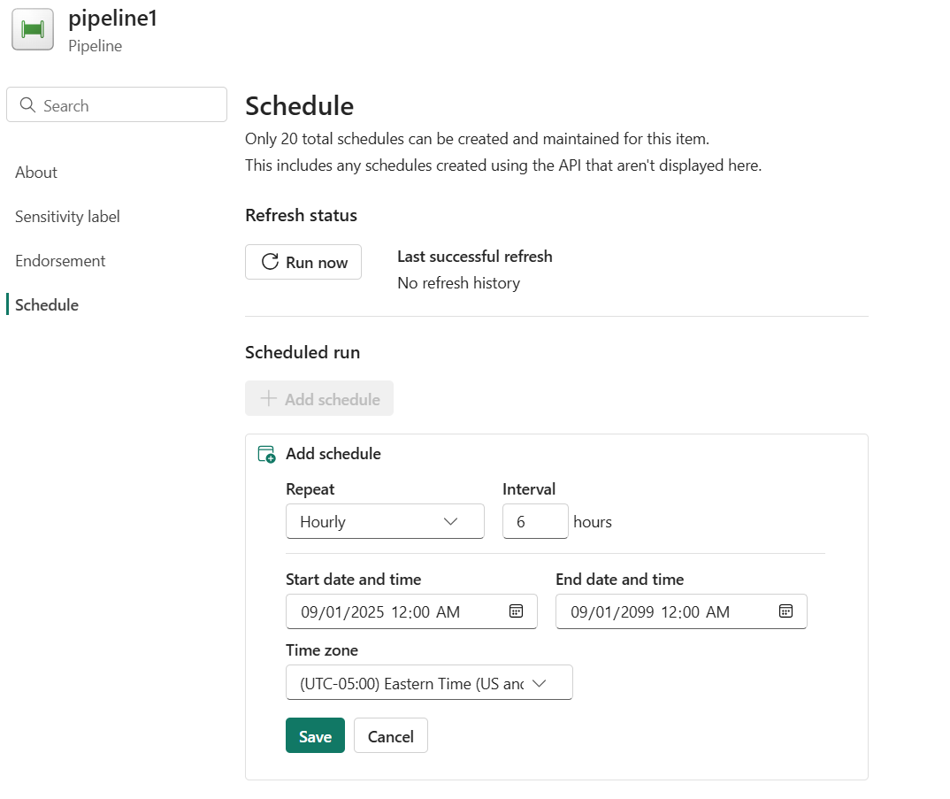
Task: Select Schedule in the left navigation
Action: click(47, 305)
